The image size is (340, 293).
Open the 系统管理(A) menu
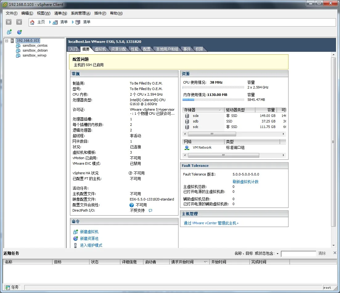tap(81, 13)
